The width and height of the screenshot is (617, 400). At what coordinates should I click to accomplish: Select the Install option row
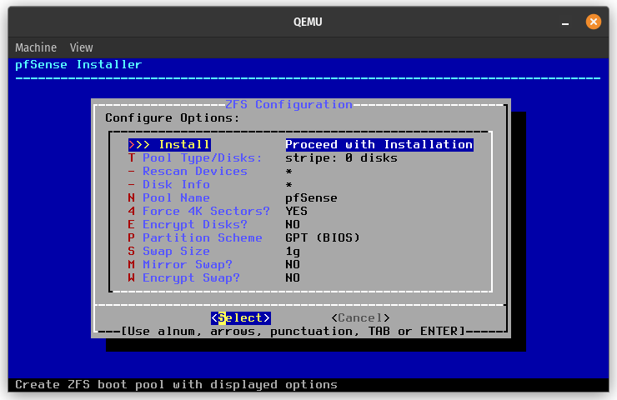[301, 145]
